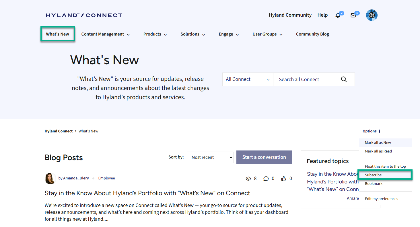This screenshot has height=227, width=420.
Task: Click the Hyland Connect breadcrumb link
Action: click(59, 131)
